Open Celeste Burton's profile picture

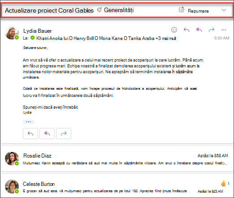pos(12,186)
